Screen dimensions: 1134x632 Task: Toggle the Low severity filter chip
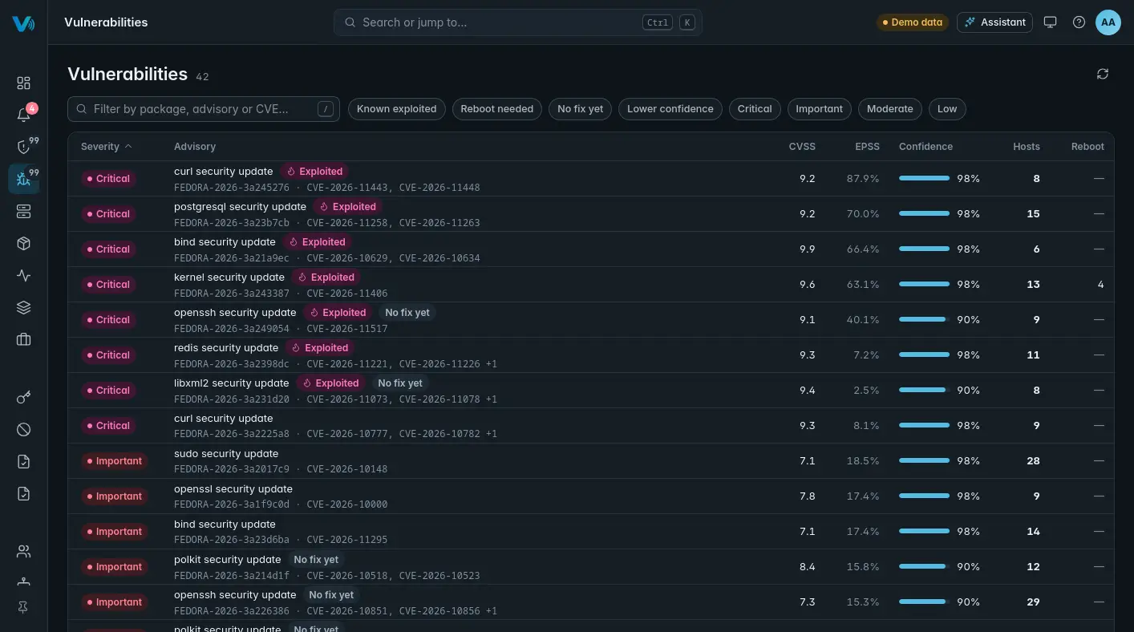click(947, 109)
